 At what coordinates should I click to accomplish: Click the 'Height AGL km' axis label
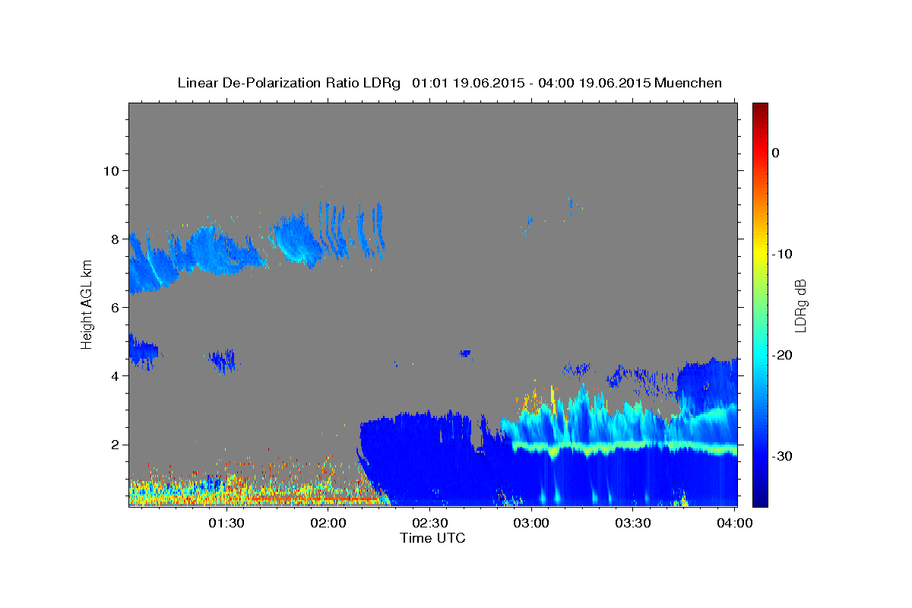(87, 304)
